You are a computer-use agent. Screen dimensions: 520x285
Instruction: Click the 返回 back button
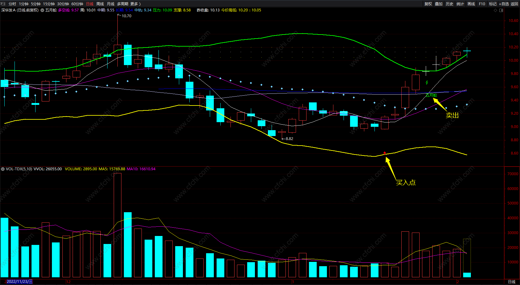tap(514, 4)
